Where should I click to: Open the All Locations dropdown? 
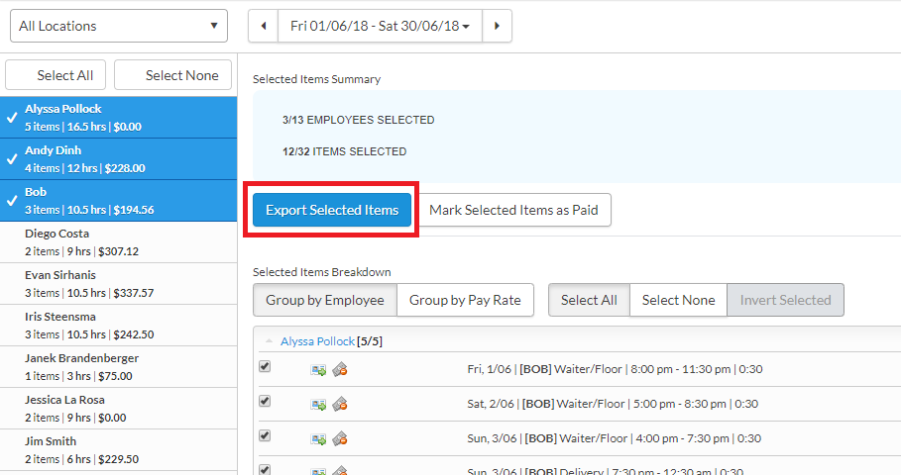119,26
